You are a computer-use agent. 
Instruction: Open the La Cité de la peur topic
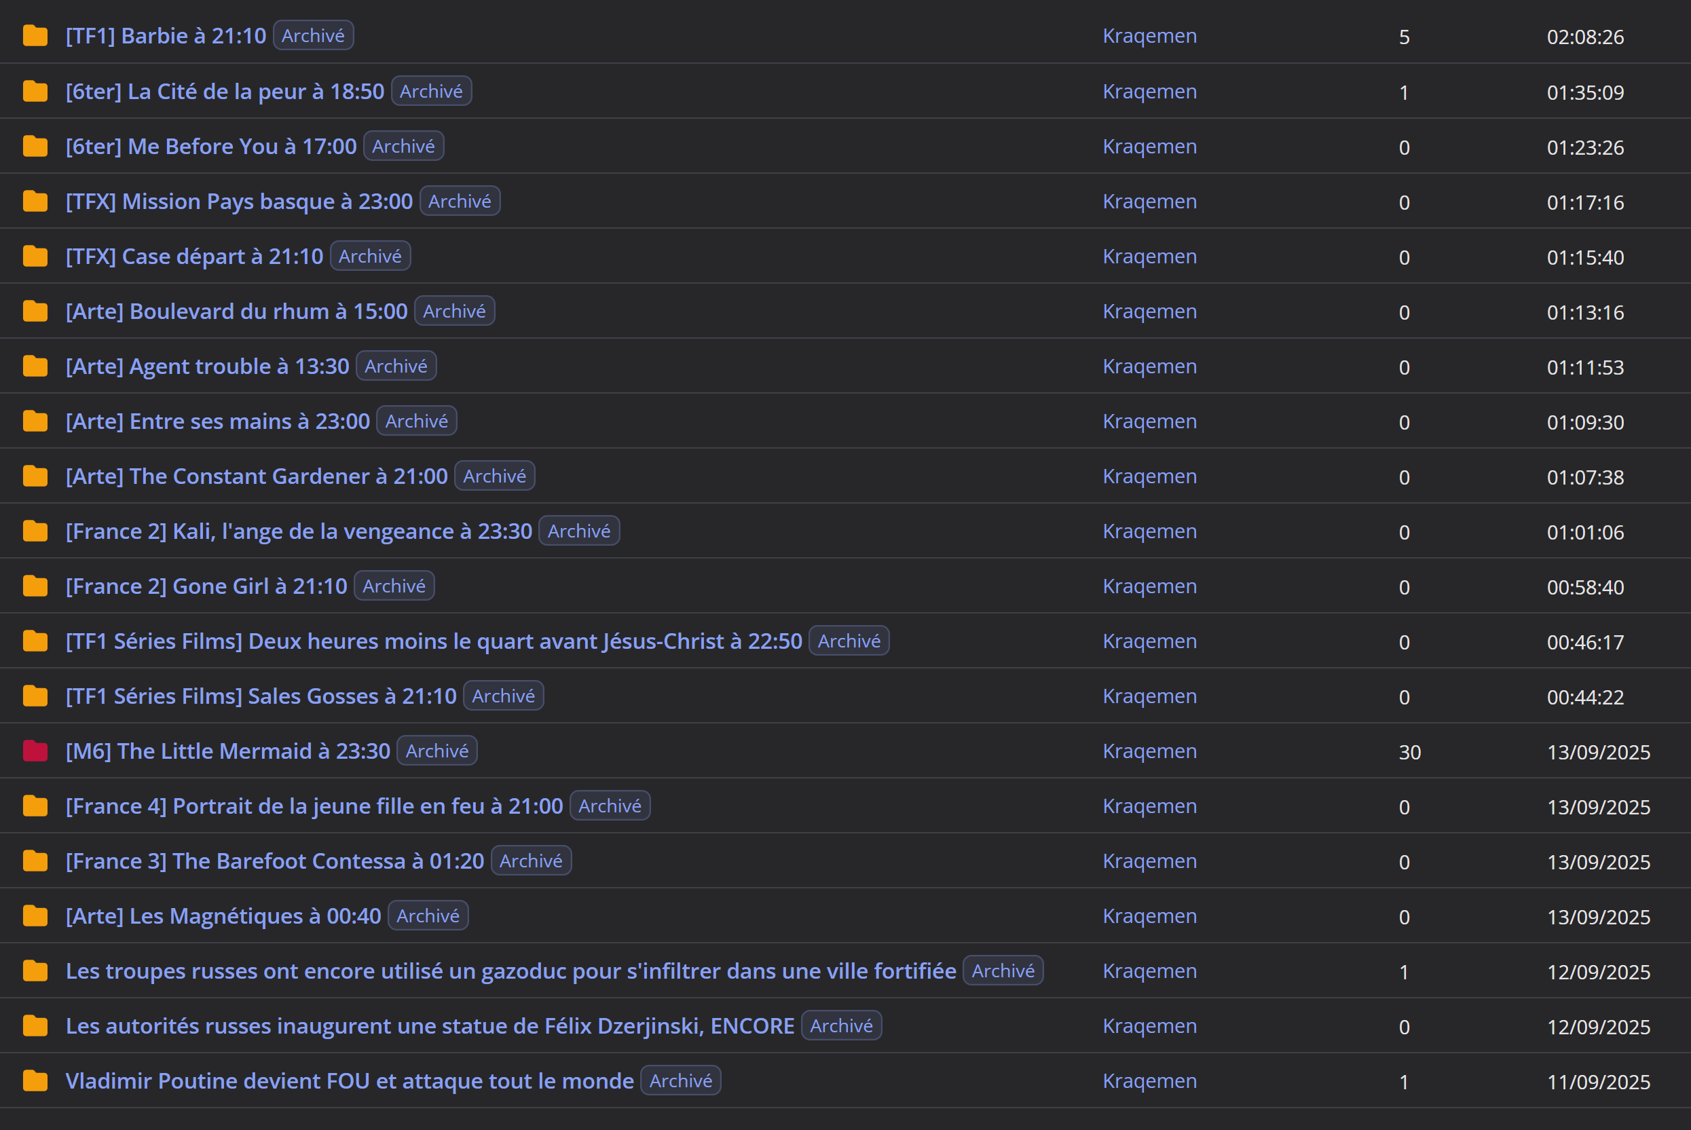coord(224,92)
